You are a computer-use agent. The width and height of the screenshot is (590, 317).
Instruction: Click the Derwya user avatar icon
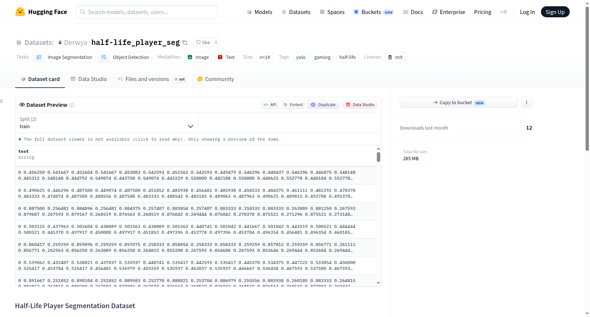point(60,42)
